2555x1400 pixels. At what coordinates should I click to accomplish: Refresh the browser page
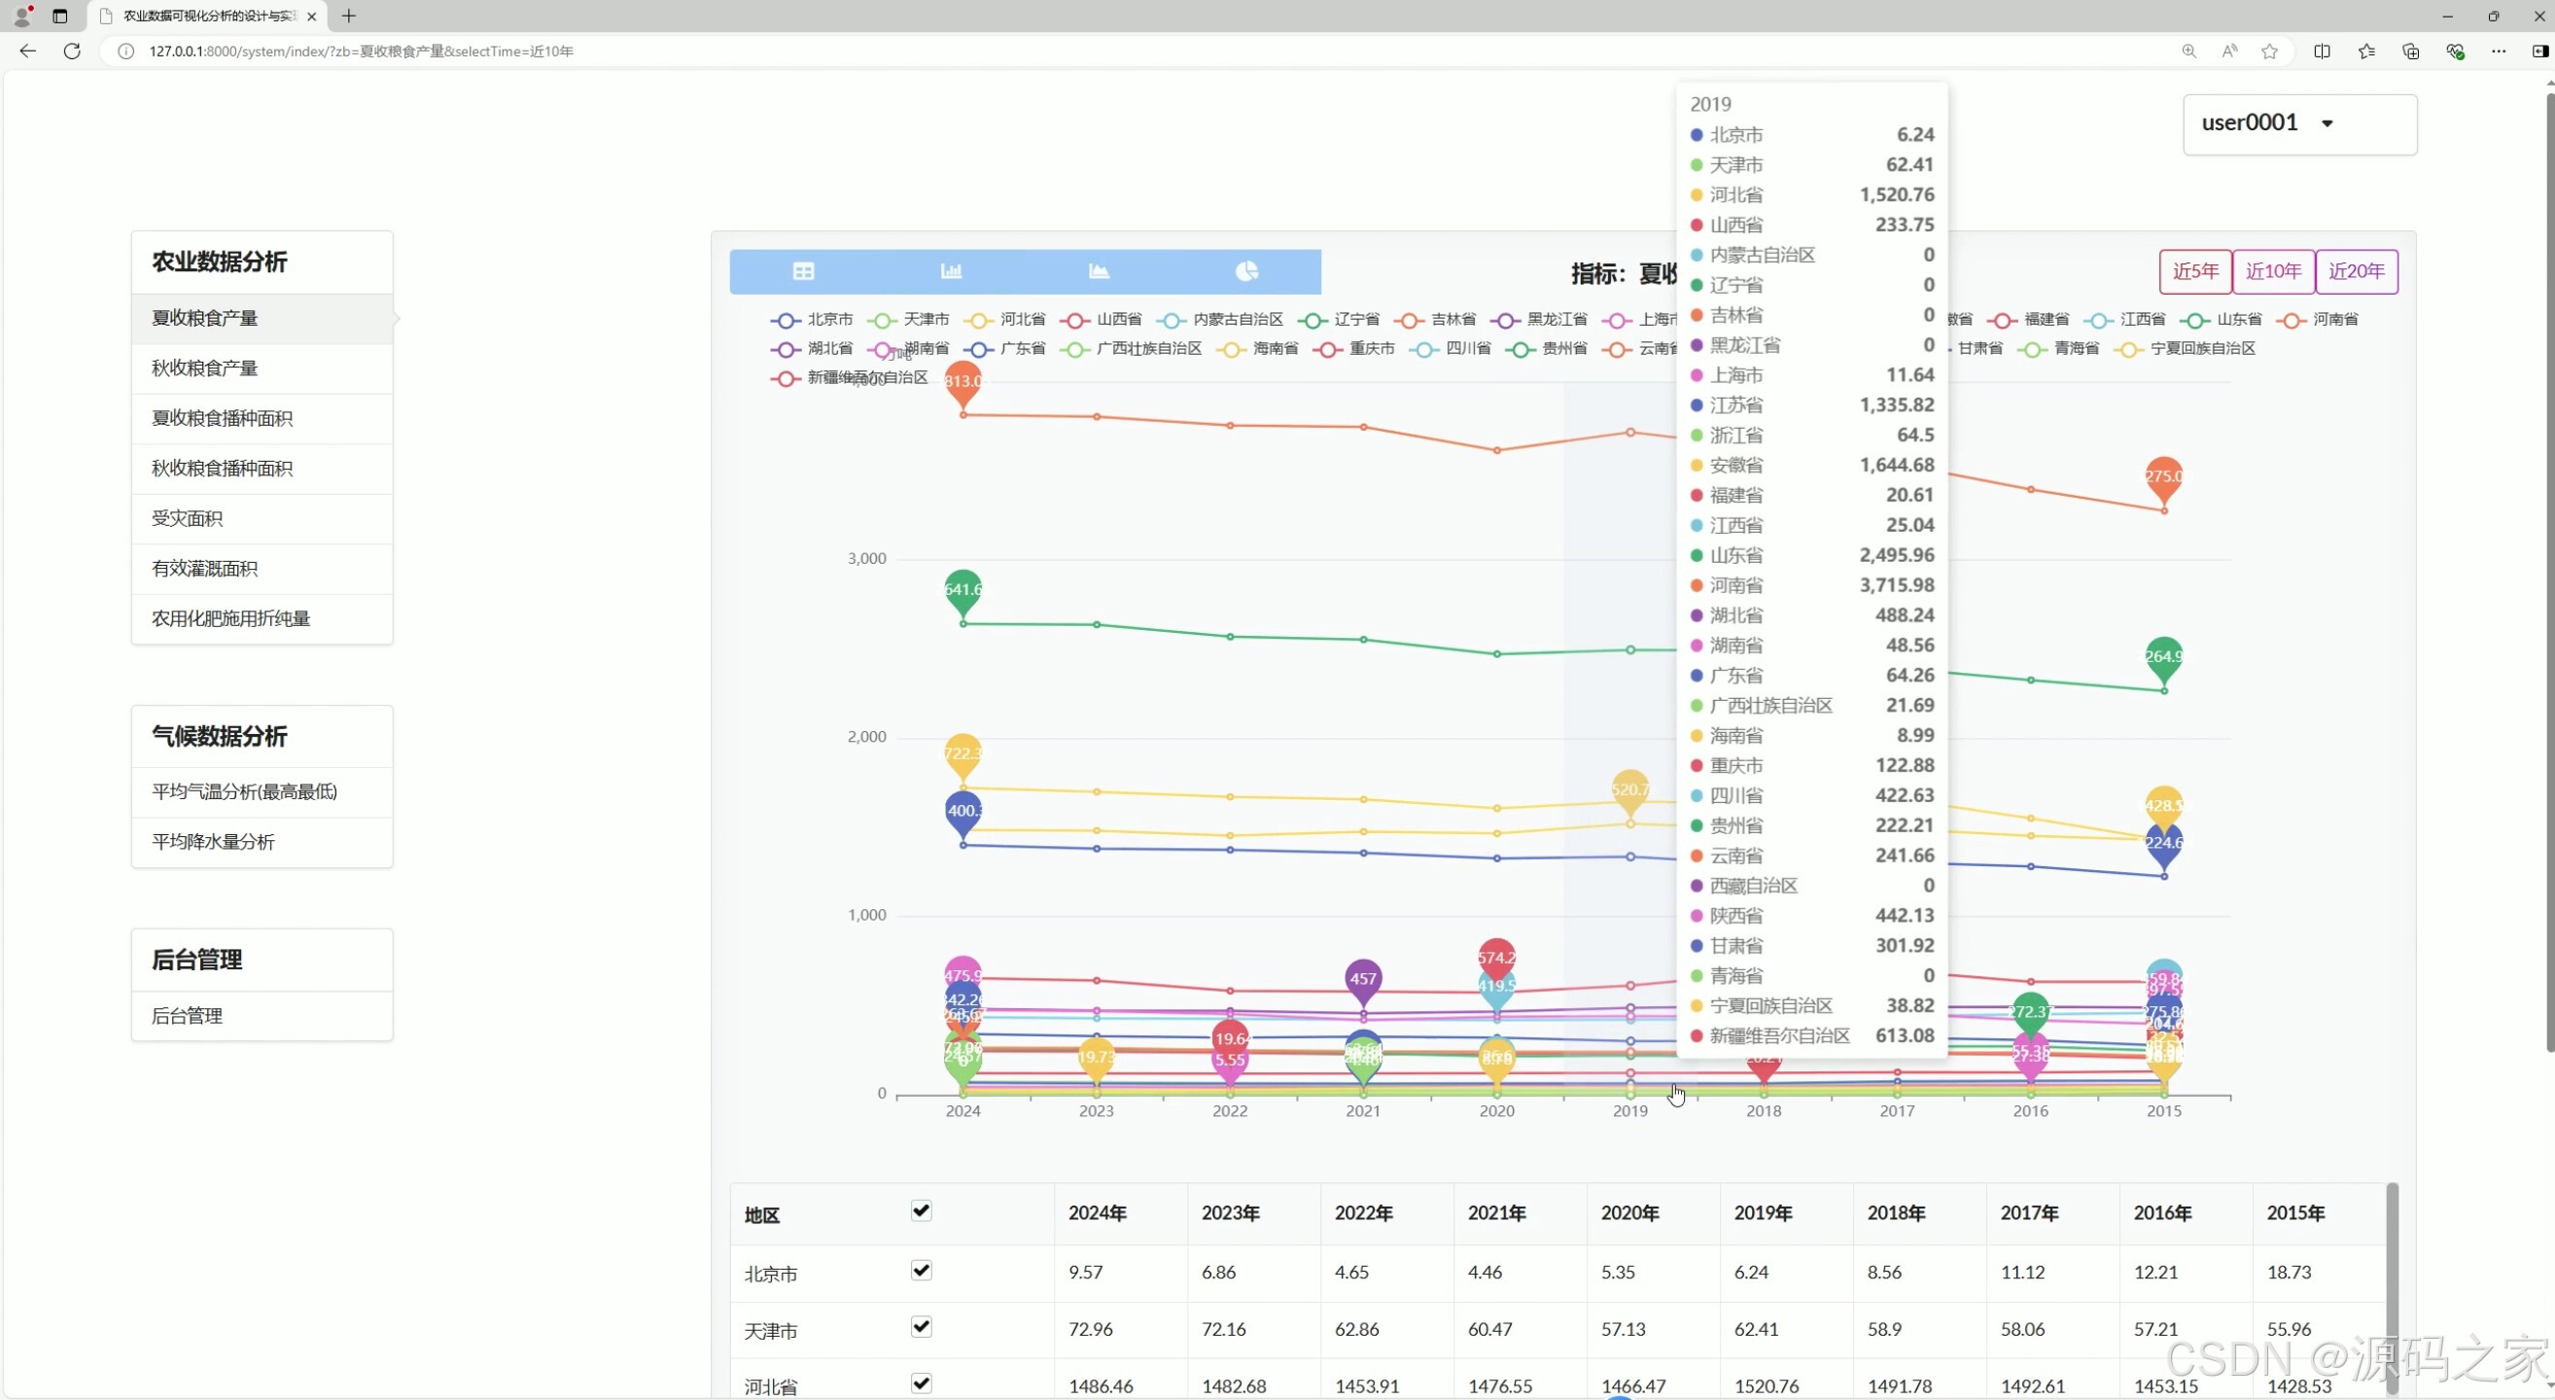pyautogui.click(x=72, y=51)
